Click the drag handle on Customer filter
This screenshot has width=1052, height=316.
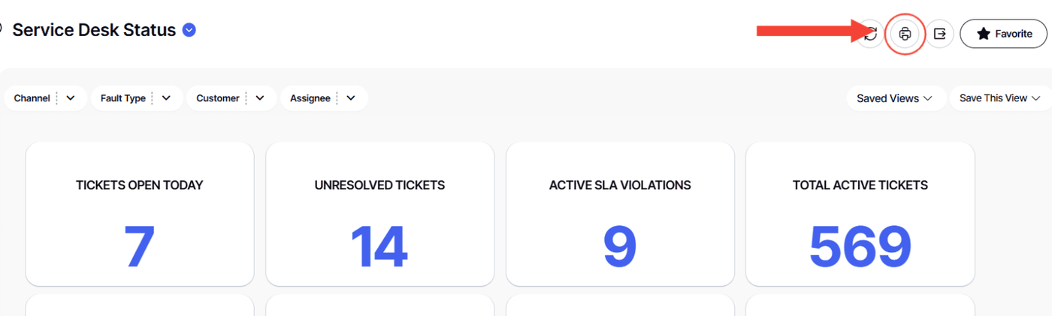(246, 98)
